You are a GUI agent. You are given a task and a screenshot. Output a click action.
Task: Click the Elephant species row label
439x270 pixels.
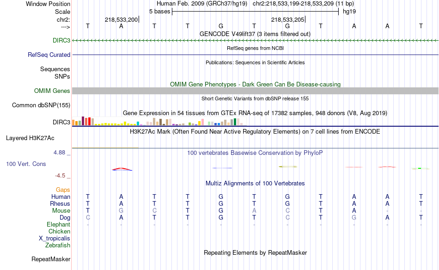(x=58, y=225)
